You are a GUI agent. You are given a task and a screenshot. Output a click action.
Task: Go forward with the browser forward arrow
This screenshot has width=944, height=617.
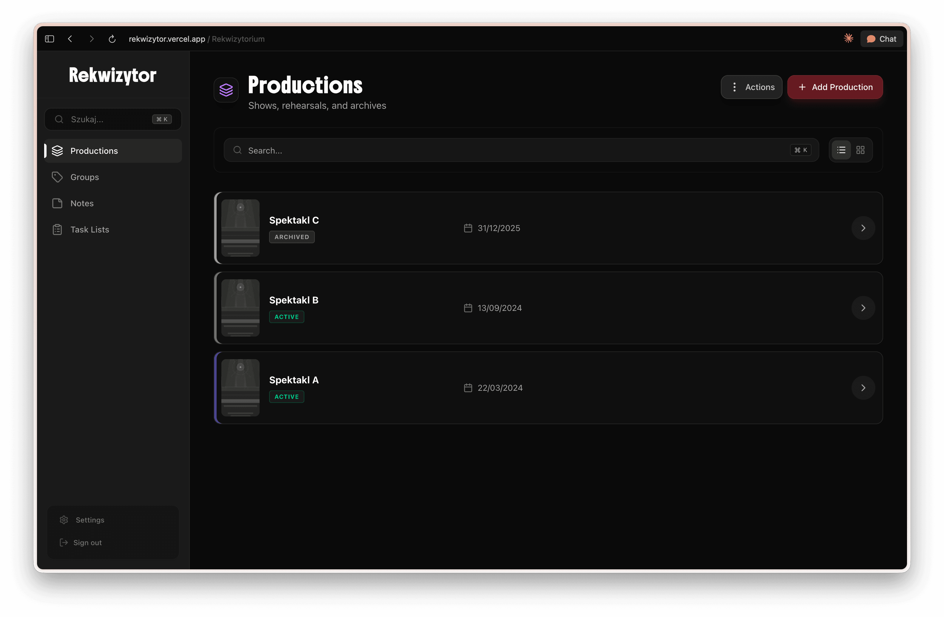[x=92, y=39]
